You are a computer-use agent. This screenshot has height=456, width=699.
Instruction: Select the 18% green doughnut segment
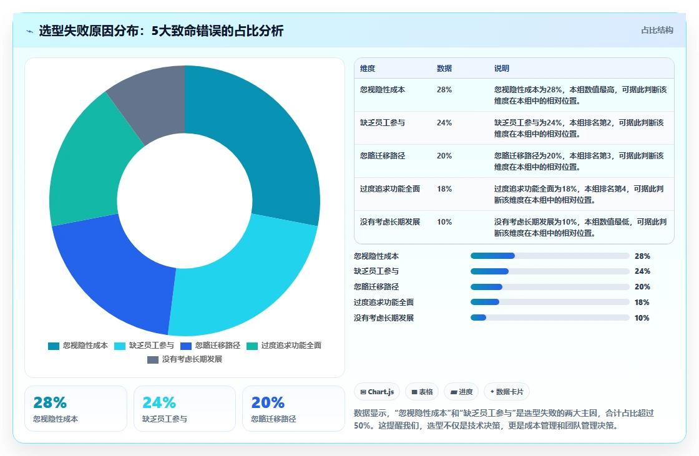[87, 165]
